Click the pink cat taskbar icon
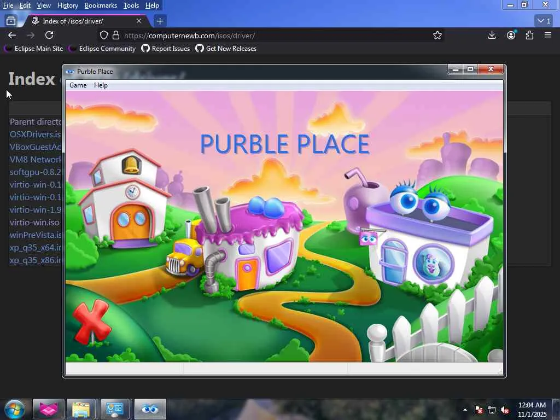Image resolution: width=560 pixels, height=420 pixels. tap(49, 409)
